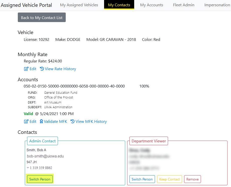Remove the Department Viewer contact
Screen dimensions: 231x187
point(192,179)
